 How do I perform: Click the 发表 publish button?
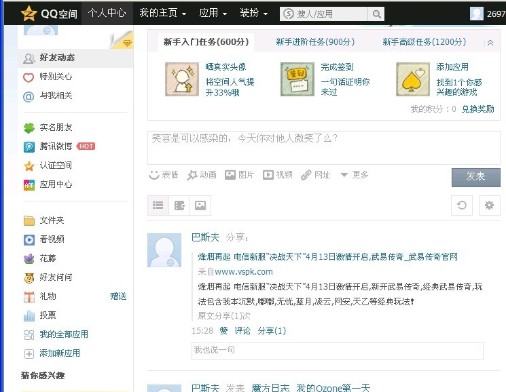pyautogui.click(x=476, y=177)
